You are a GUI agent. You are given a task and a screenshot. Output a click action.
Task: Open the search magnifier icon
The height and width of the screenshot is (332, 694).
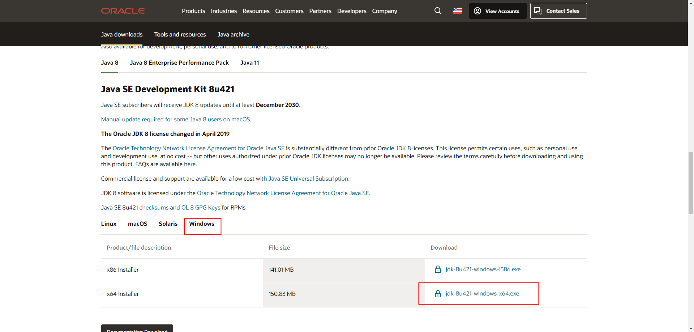[x=438, y=11]
